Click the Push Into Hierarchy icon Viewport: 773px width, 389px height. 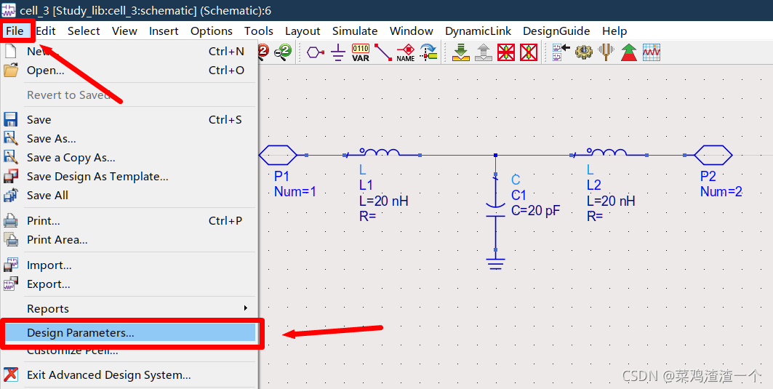click(461, 52)
